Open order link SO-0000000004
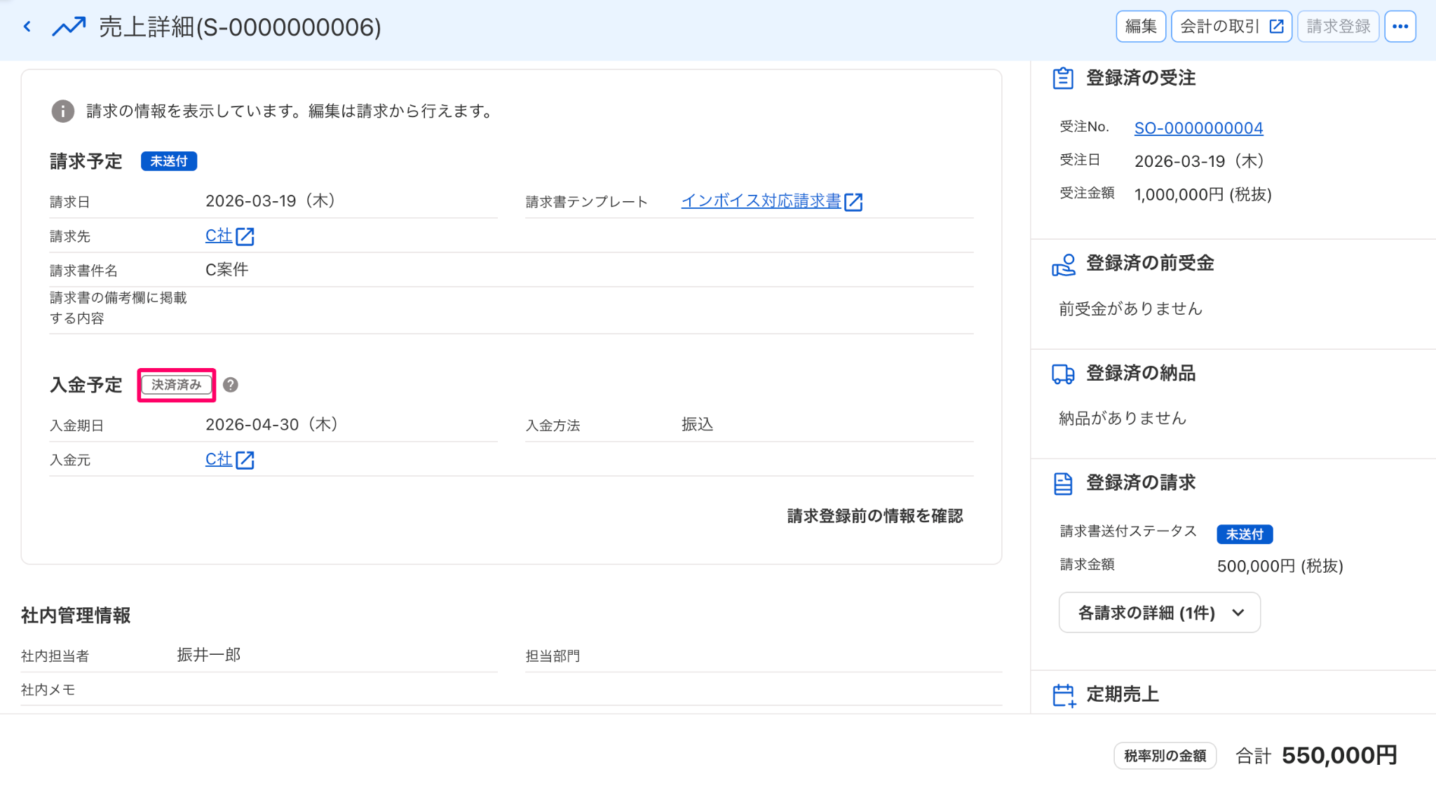1436x788 pixels. (1198, 128)
